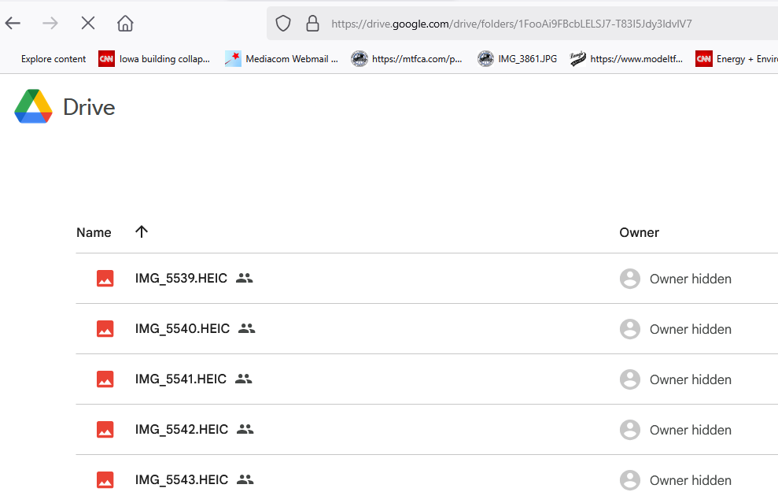Open the Explore content bookmark
Viewport: 778px width, 503px height.
[x=53, y=59]
